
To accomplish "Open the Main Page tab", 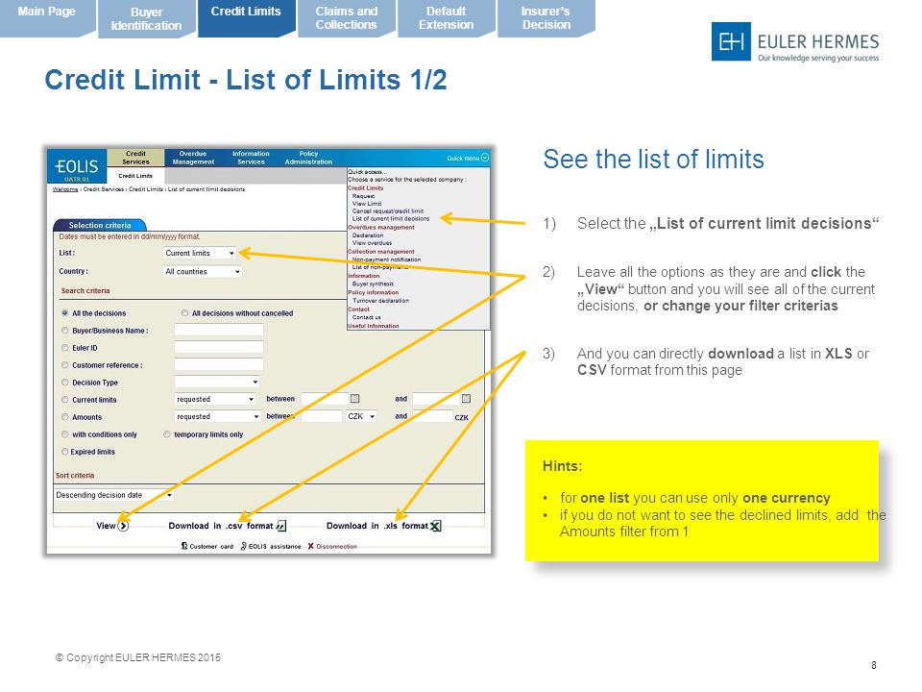I will [46, 17].
